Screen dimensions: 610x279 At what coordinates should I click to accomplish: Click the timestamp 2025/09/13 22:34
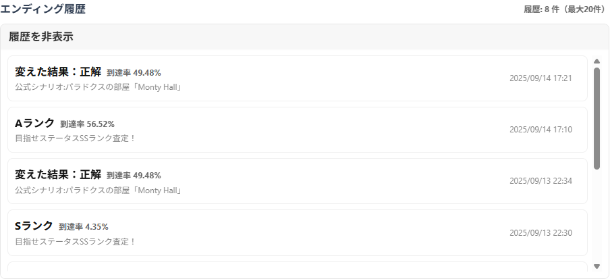540,181
